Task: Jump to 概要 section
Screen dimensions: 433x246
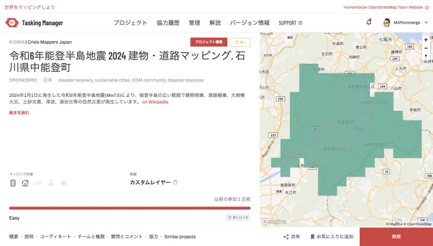Action: point(13,236)
